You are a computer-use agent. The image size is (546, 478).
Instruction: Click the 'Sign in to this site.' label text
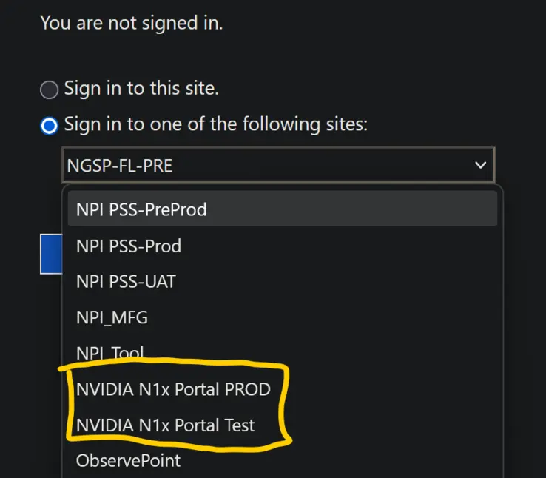click(141, 89)
